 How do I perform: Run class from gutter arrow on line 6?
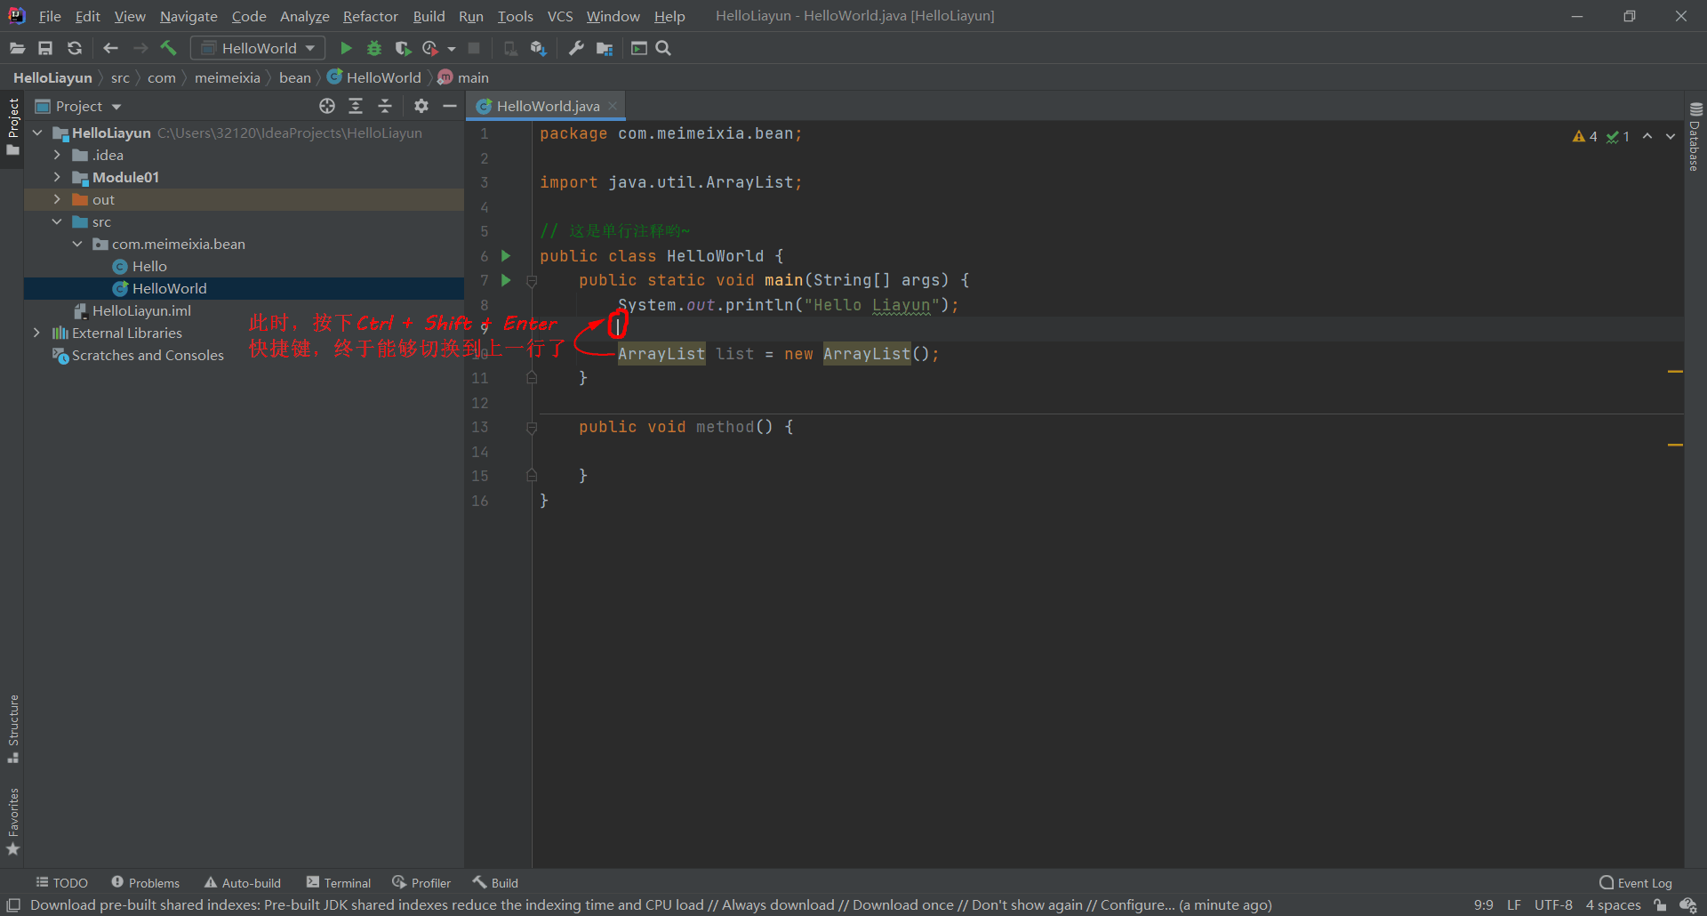click(x=506, y=256)
